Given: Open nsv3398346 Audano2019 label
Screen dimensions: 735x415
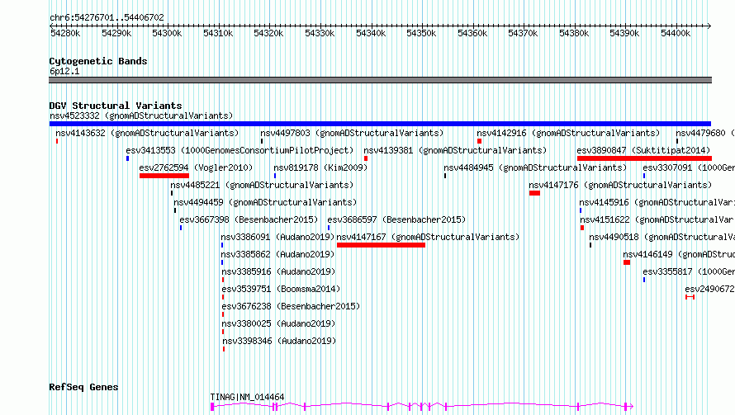Looking at the screenshot, I should [x=279, y=341].
